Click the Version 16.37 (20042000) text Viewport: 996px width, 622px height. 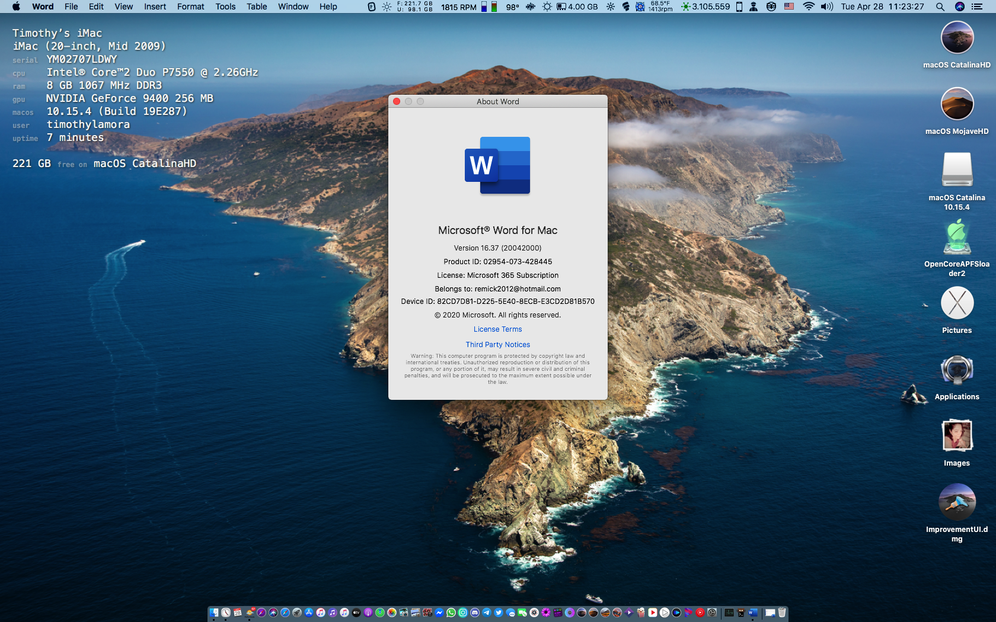tap(497, 248)
